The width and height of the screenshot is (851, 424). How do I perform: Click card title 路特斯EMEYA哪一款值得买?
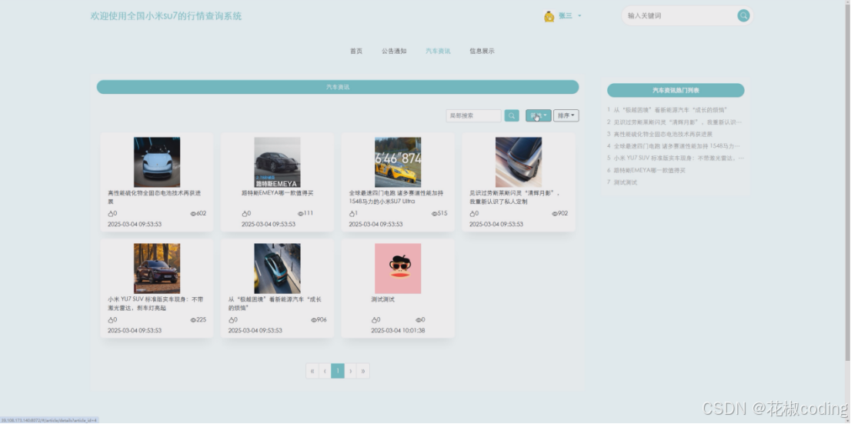click(277, 192)
